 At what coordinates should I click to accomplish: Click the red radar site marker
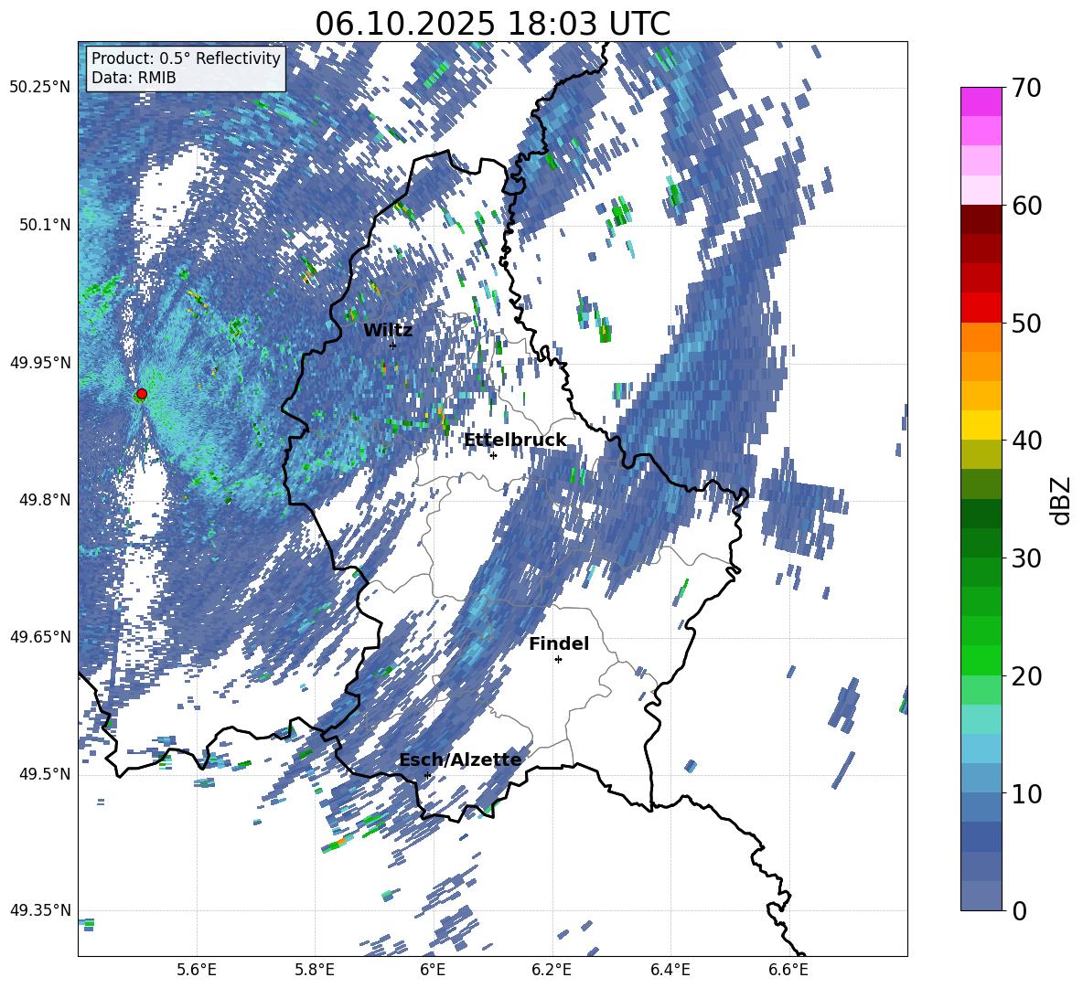[x=142, y=394]
